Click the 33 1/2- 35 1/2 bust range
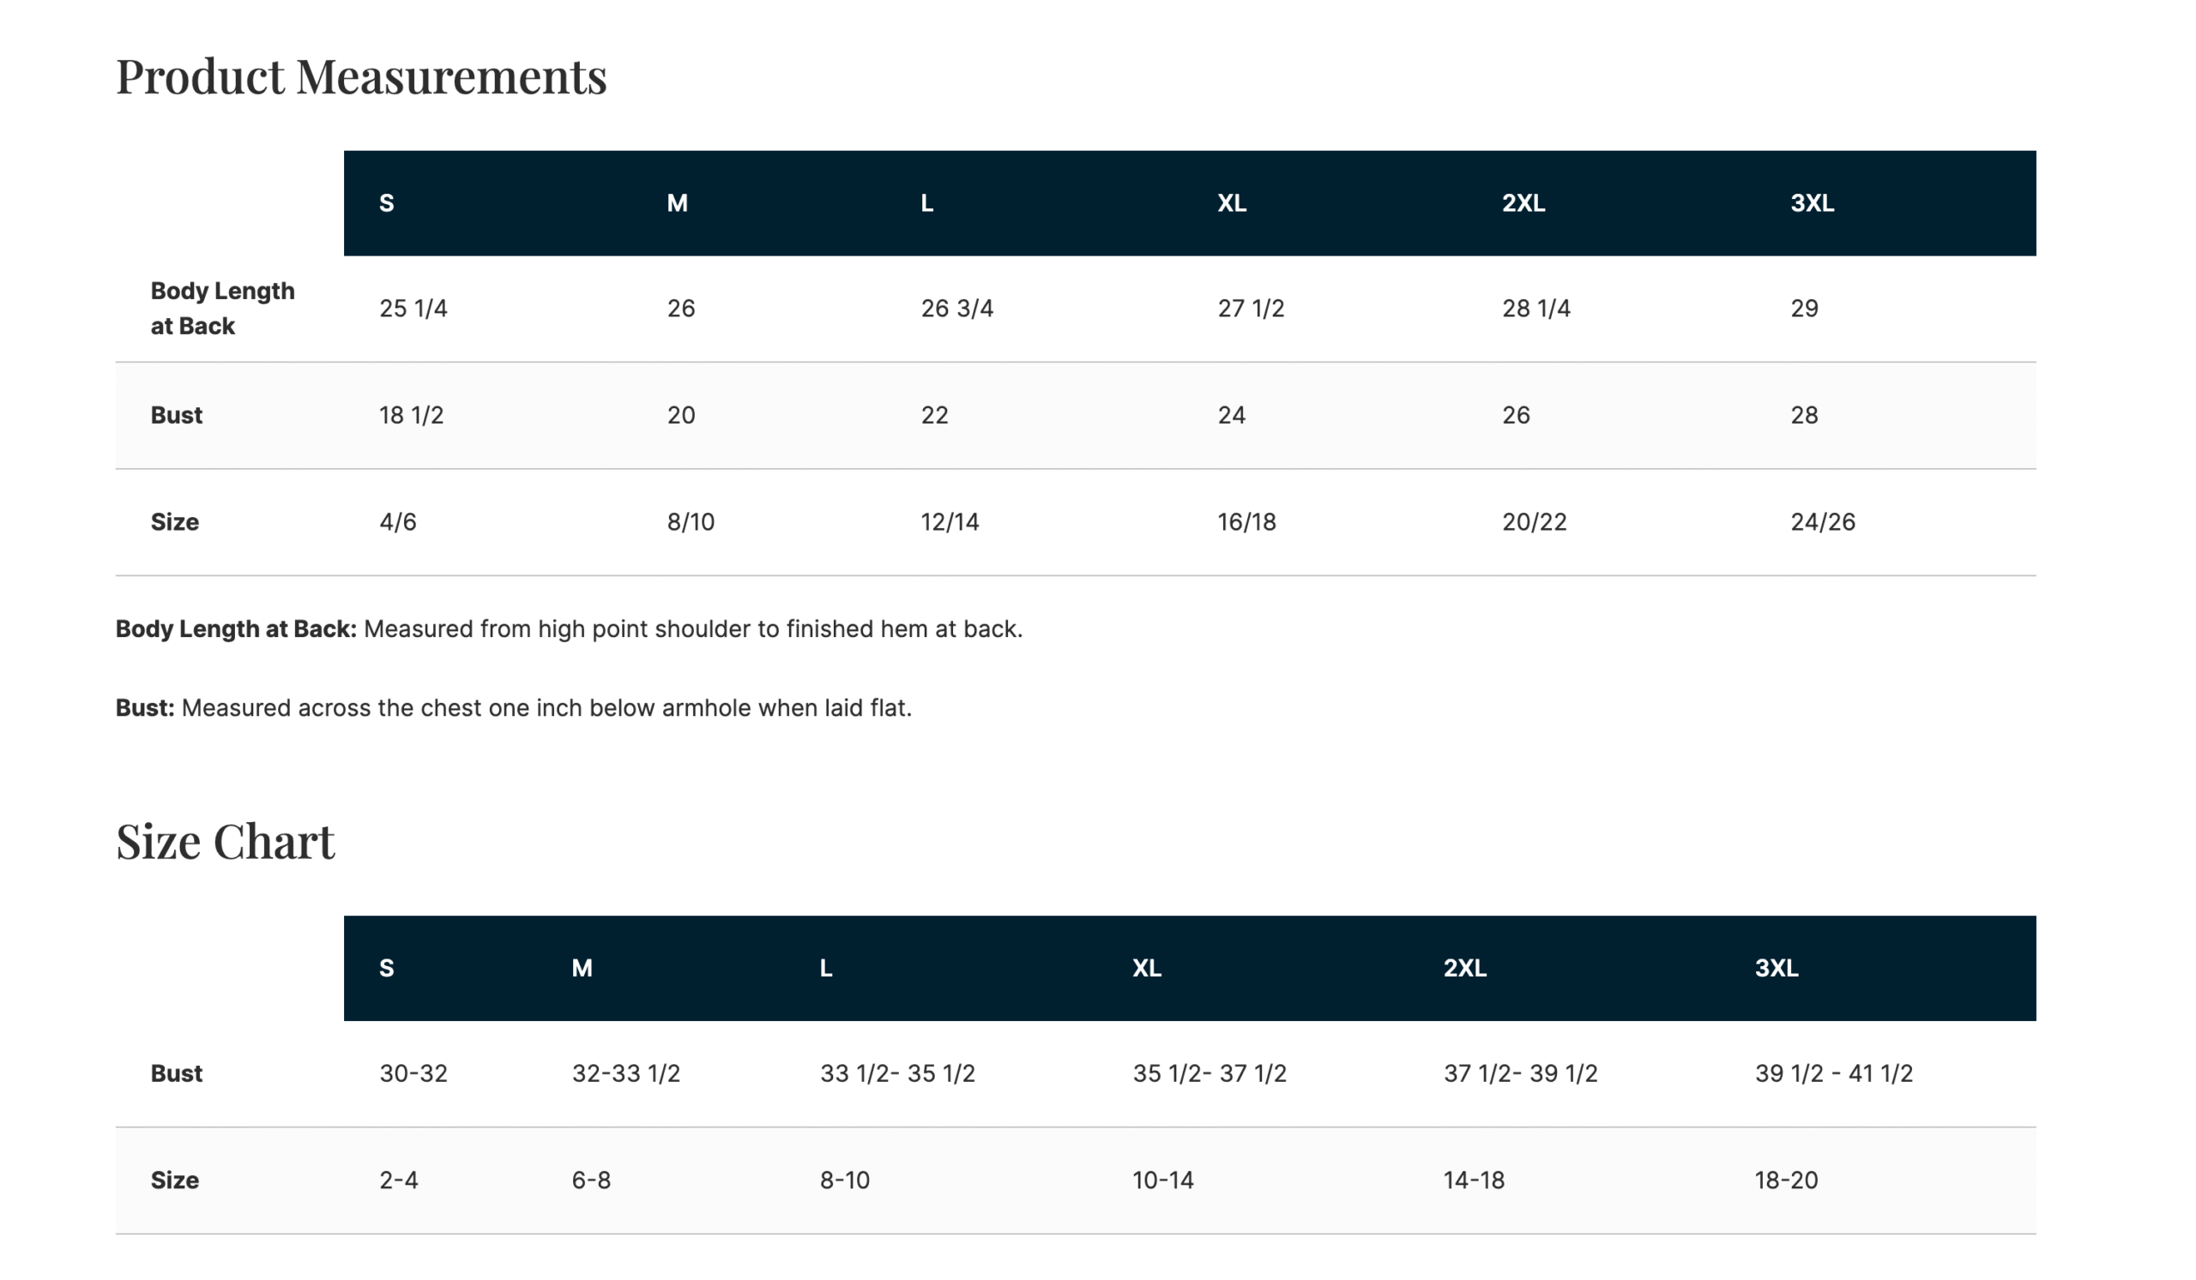Image resolution: width=2196 pixels, height=1280 pixels. (896, 1073)
